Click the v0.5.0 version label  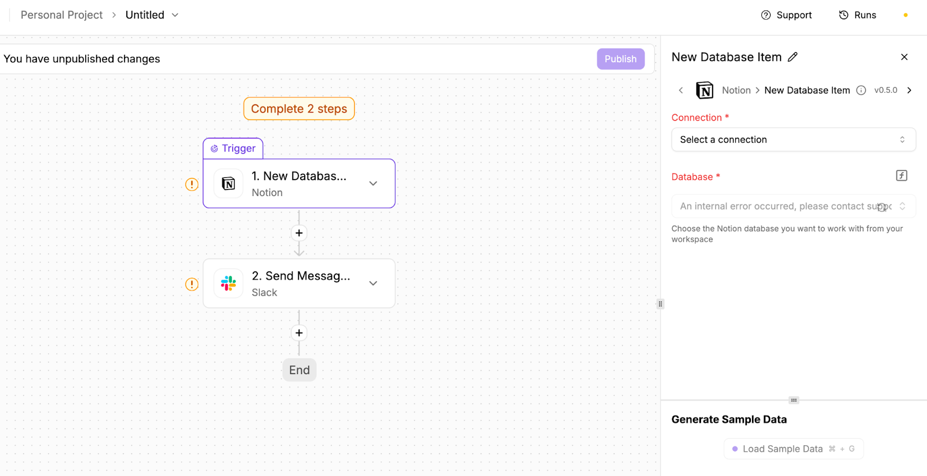click(886, 90)
